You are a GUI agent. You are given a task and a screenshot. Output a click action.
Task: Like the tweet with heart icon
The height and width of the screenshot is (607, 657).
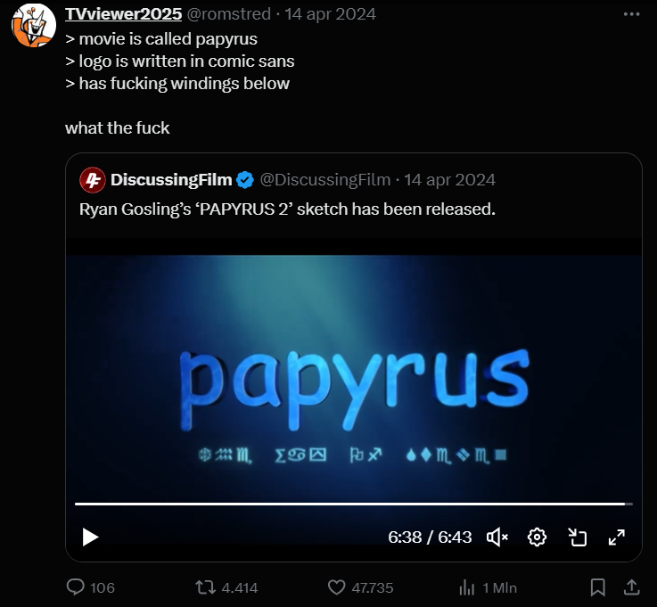pyautogui.click(x=336, y=587)
